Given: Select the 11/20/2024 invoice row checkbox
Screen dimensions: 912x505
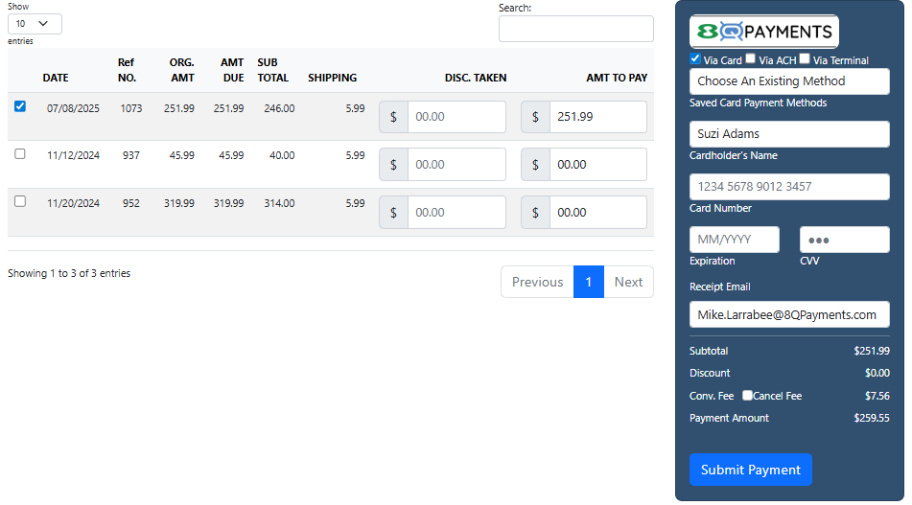Looking at the screenshot, I should pos(20,201).
